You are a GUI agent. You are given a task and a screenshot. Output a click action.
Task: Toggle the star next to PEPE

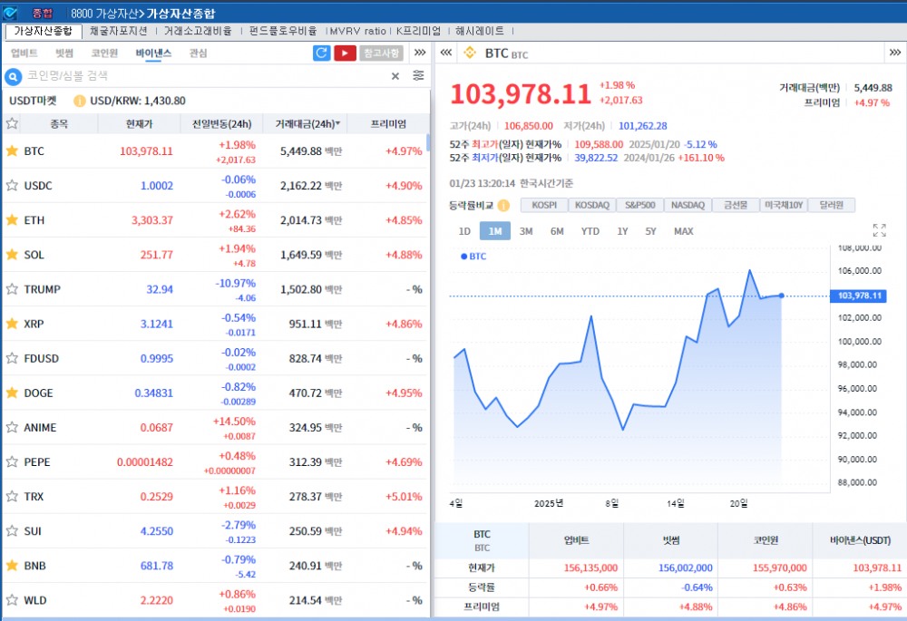point(10,461)
